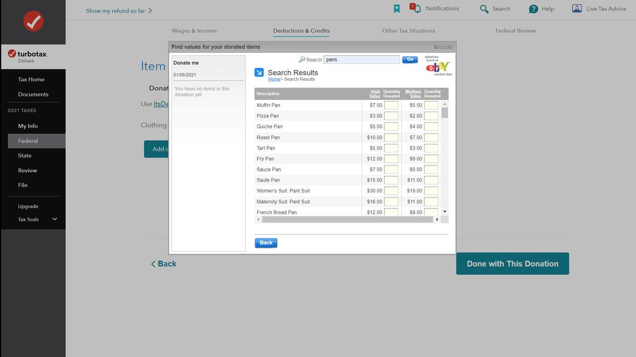Viewport: 636px width, 357px height.
Task: Click the search input containing pans
Action: 361,59
